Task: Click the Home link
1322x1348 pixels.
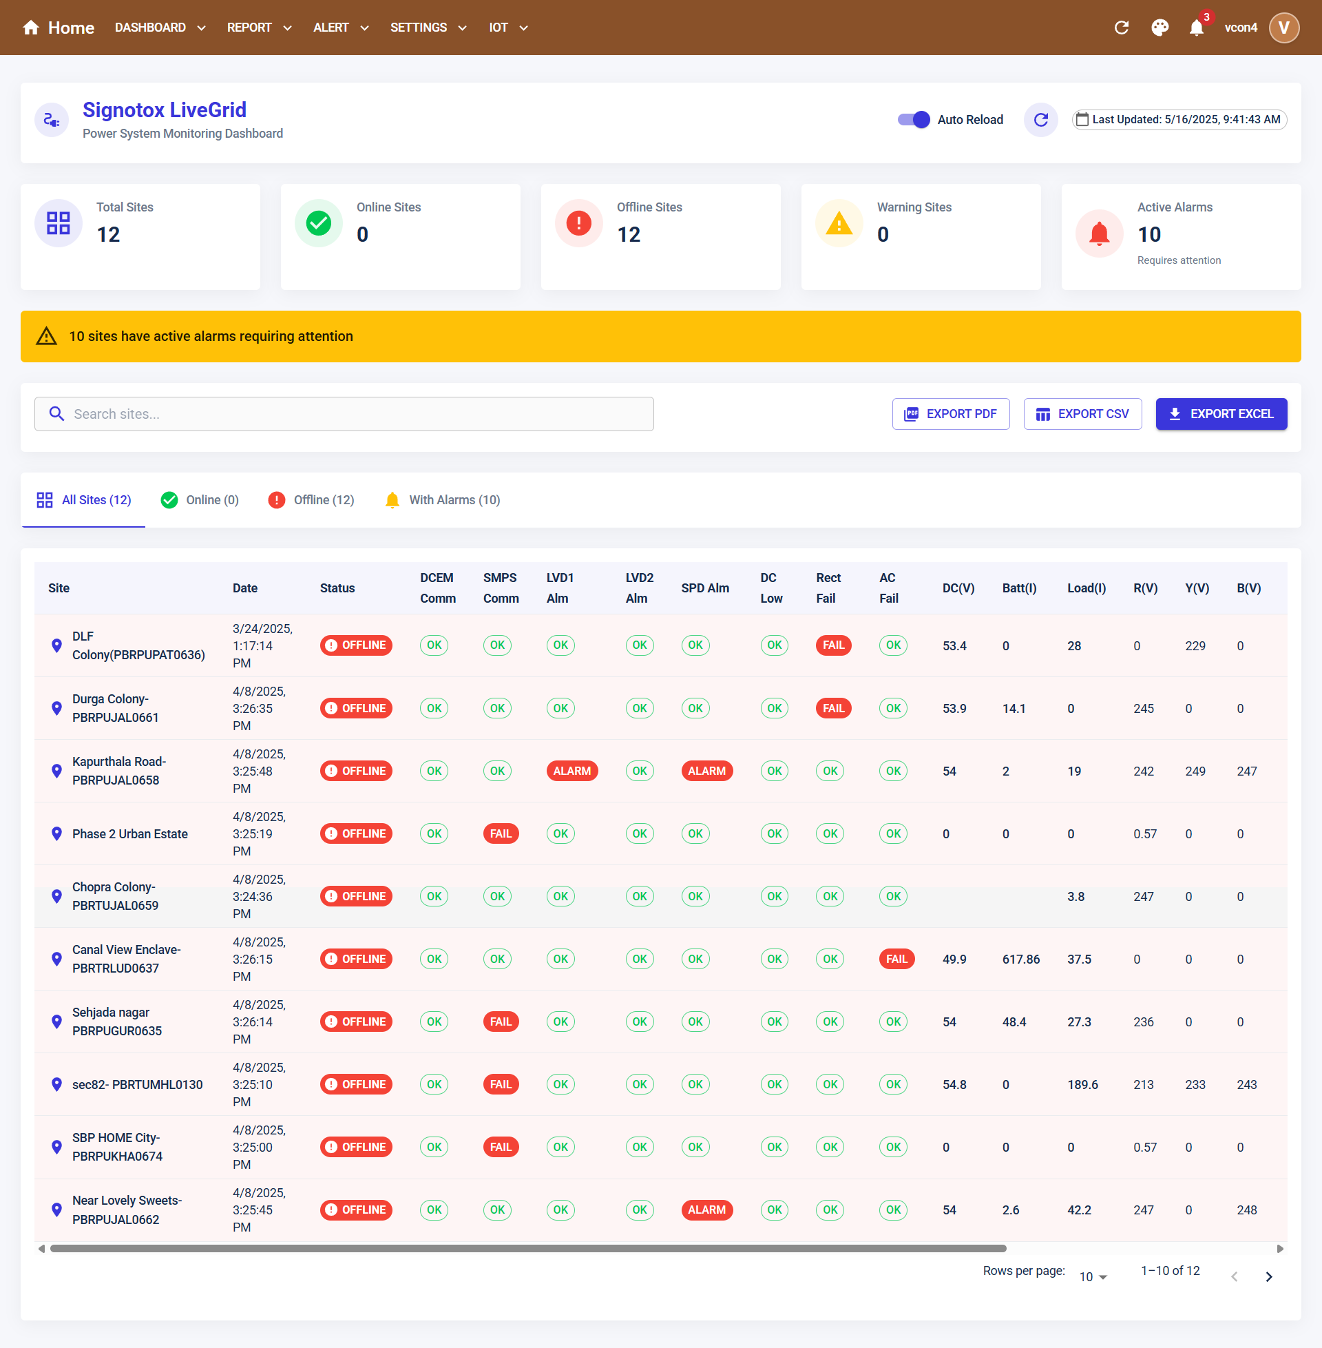Action: pyautogui.click(x=59, y=28)
